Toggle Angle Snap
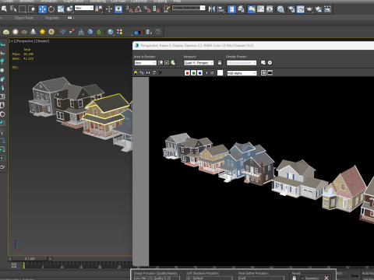 click(138, 9)
